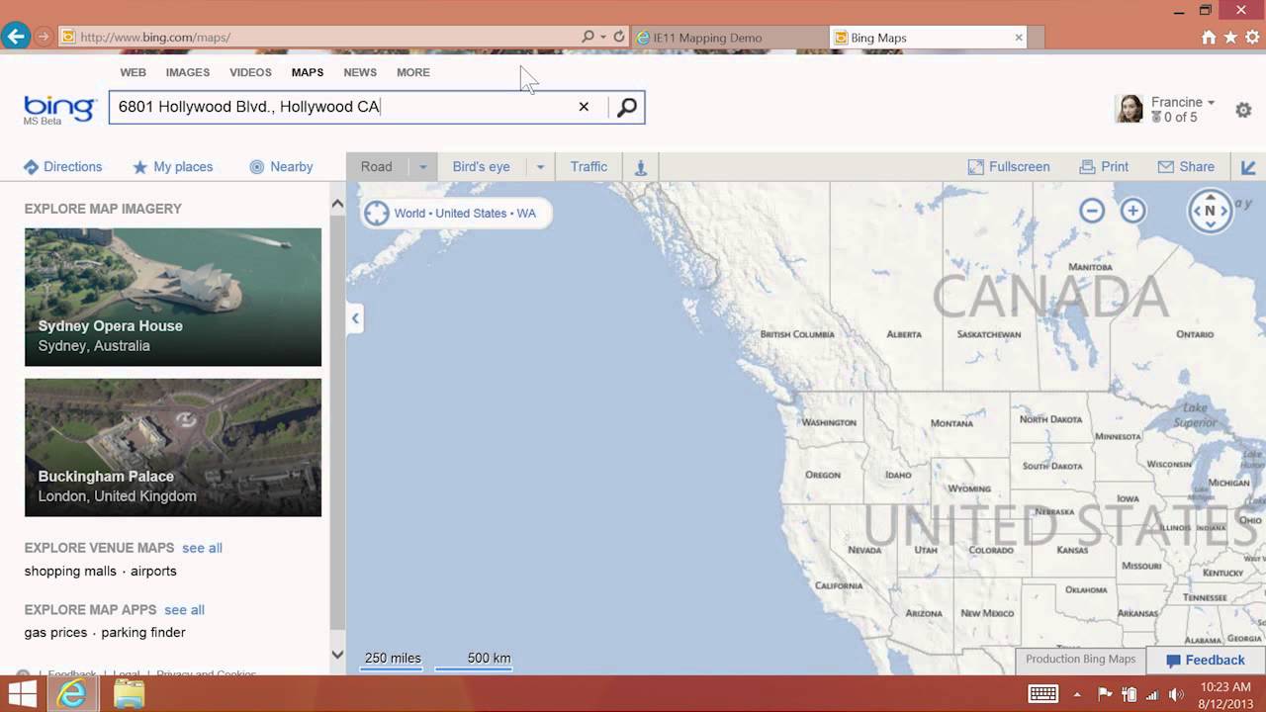Click the World breadcrumb link
Viewport: 1266px width, 712px height.
(x=409, y=213)
